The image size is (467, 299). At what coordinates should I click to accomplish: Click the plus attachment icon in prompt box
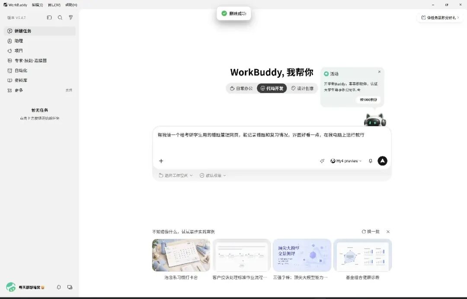(x=161, y=161)
